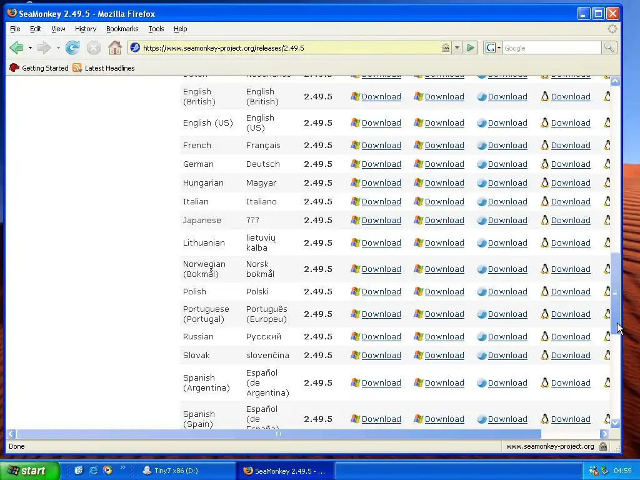Click the second Windows icon in the Hungarian row

point(418,182)
